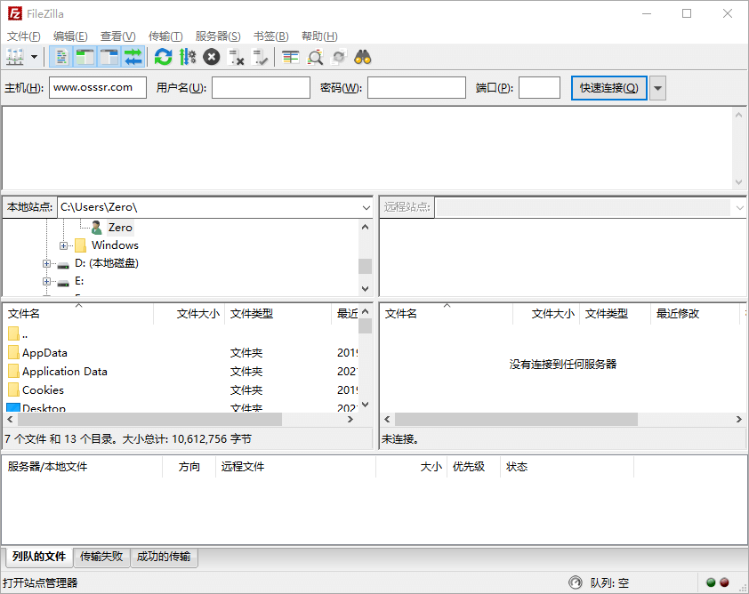Image resolution: width=749 pixels, height=594 pixels.
Task: Open directory comparison icon
Action: point(315,57)
